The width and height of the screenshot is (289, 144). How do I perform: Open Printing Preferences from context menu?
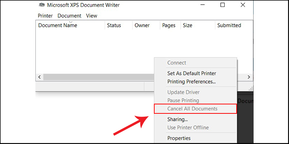(191, 81)
